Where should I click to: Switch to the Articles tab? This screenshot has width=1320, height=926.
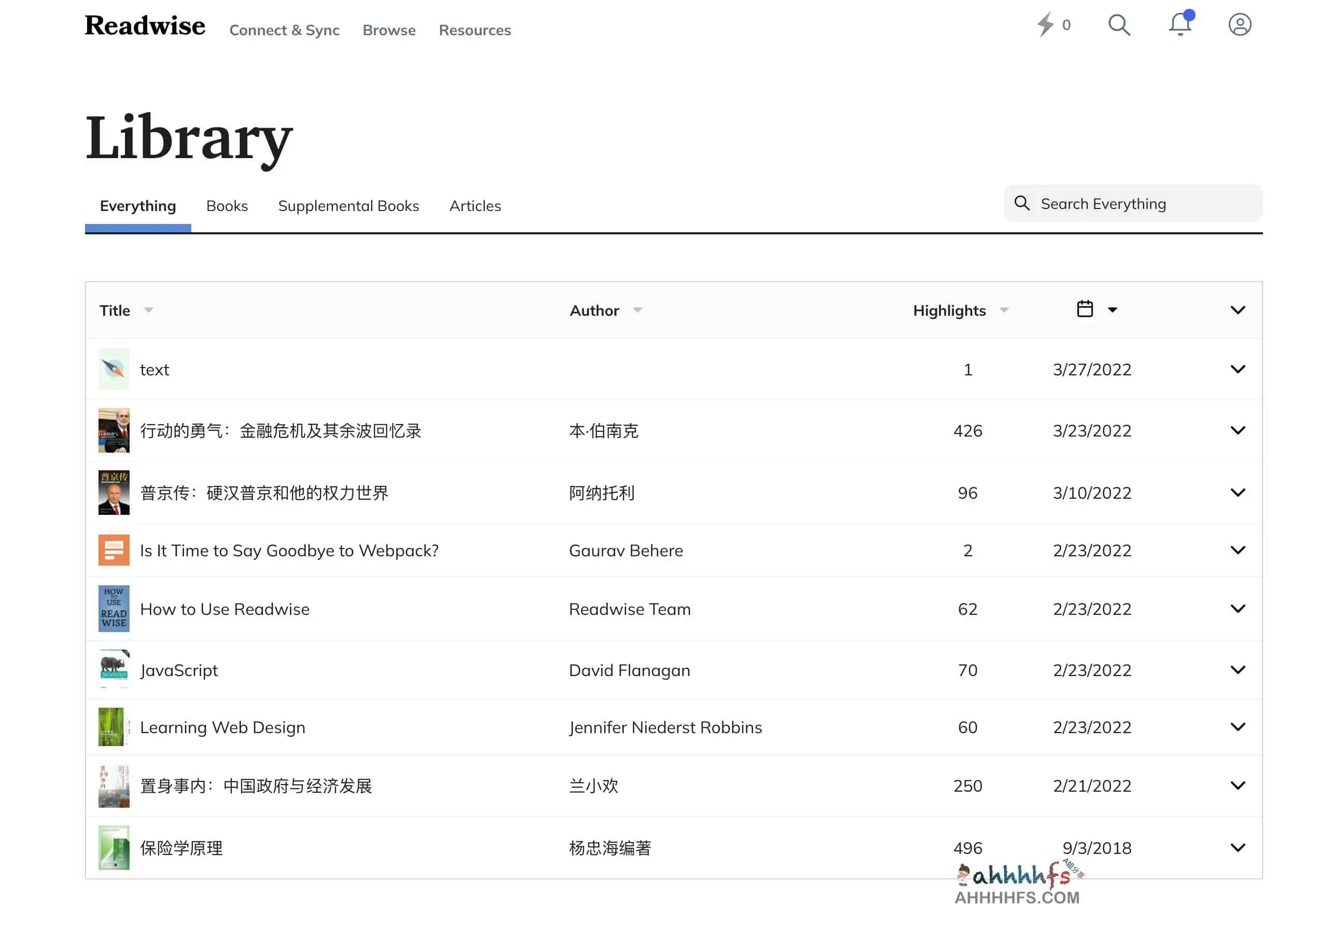coord(475,206)
